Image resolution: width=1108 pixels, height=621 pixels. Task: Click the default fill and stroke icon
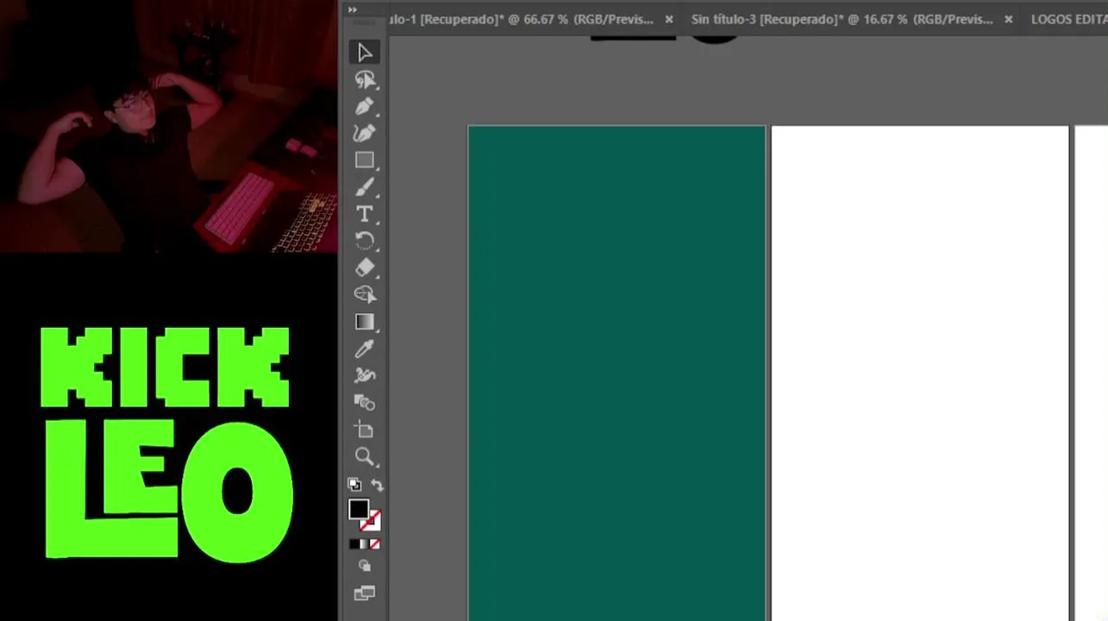click(x=354, y=485)
